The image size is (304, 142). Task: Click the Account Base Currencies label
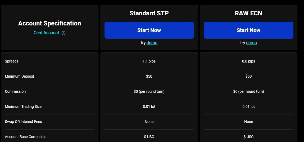(x=25, y=137)
